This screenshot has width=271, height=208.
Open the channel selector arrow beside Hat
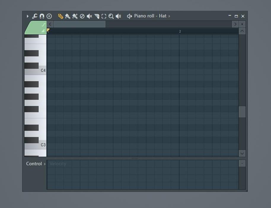pyautogui.click(x=170, y=16)
